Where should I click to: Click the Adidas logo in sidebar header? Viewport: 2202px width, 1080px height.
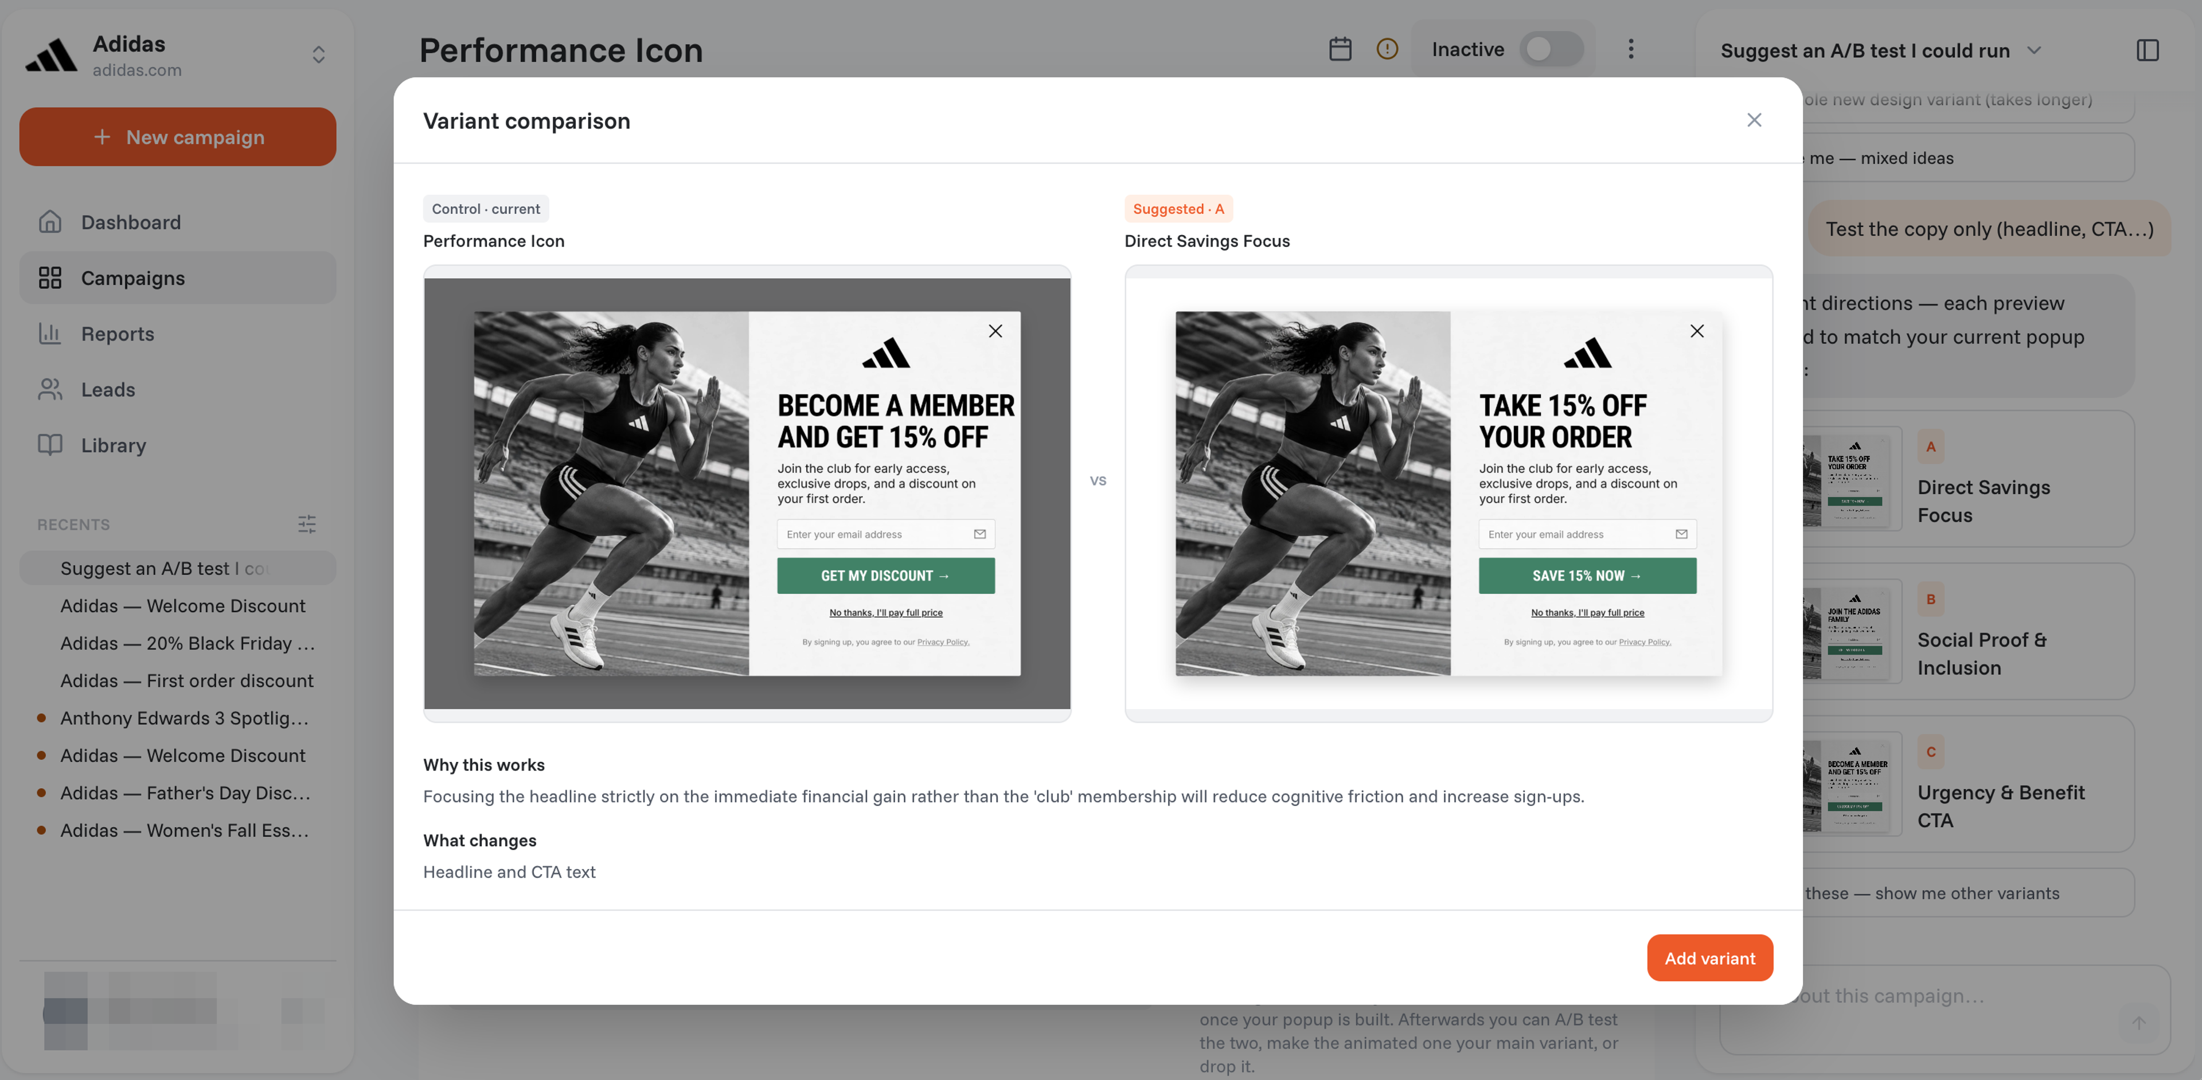(x=51, y=56)
